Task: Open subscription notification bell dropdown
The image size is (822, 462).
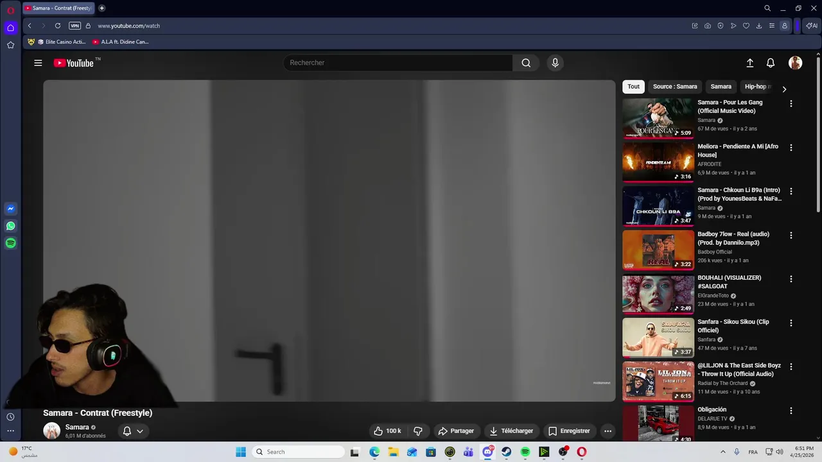Action: click(133, 431)
